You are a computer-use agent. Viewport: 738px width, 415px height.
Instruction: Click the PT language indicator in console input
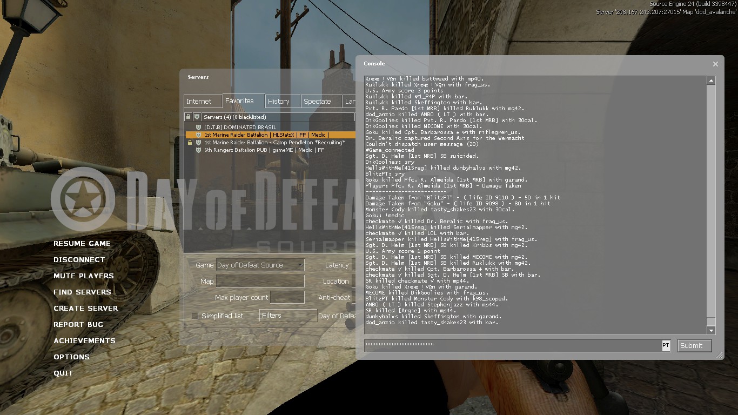666,345
